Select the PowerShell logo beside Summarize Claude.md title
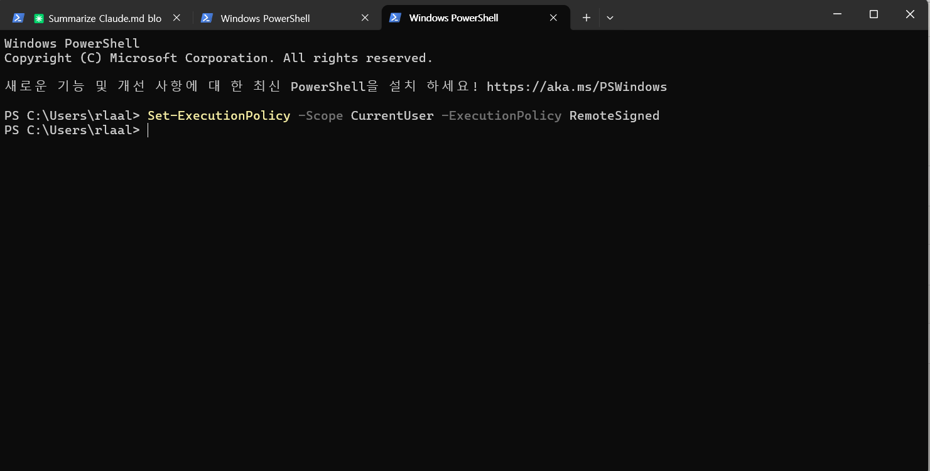 coord(17,18)
